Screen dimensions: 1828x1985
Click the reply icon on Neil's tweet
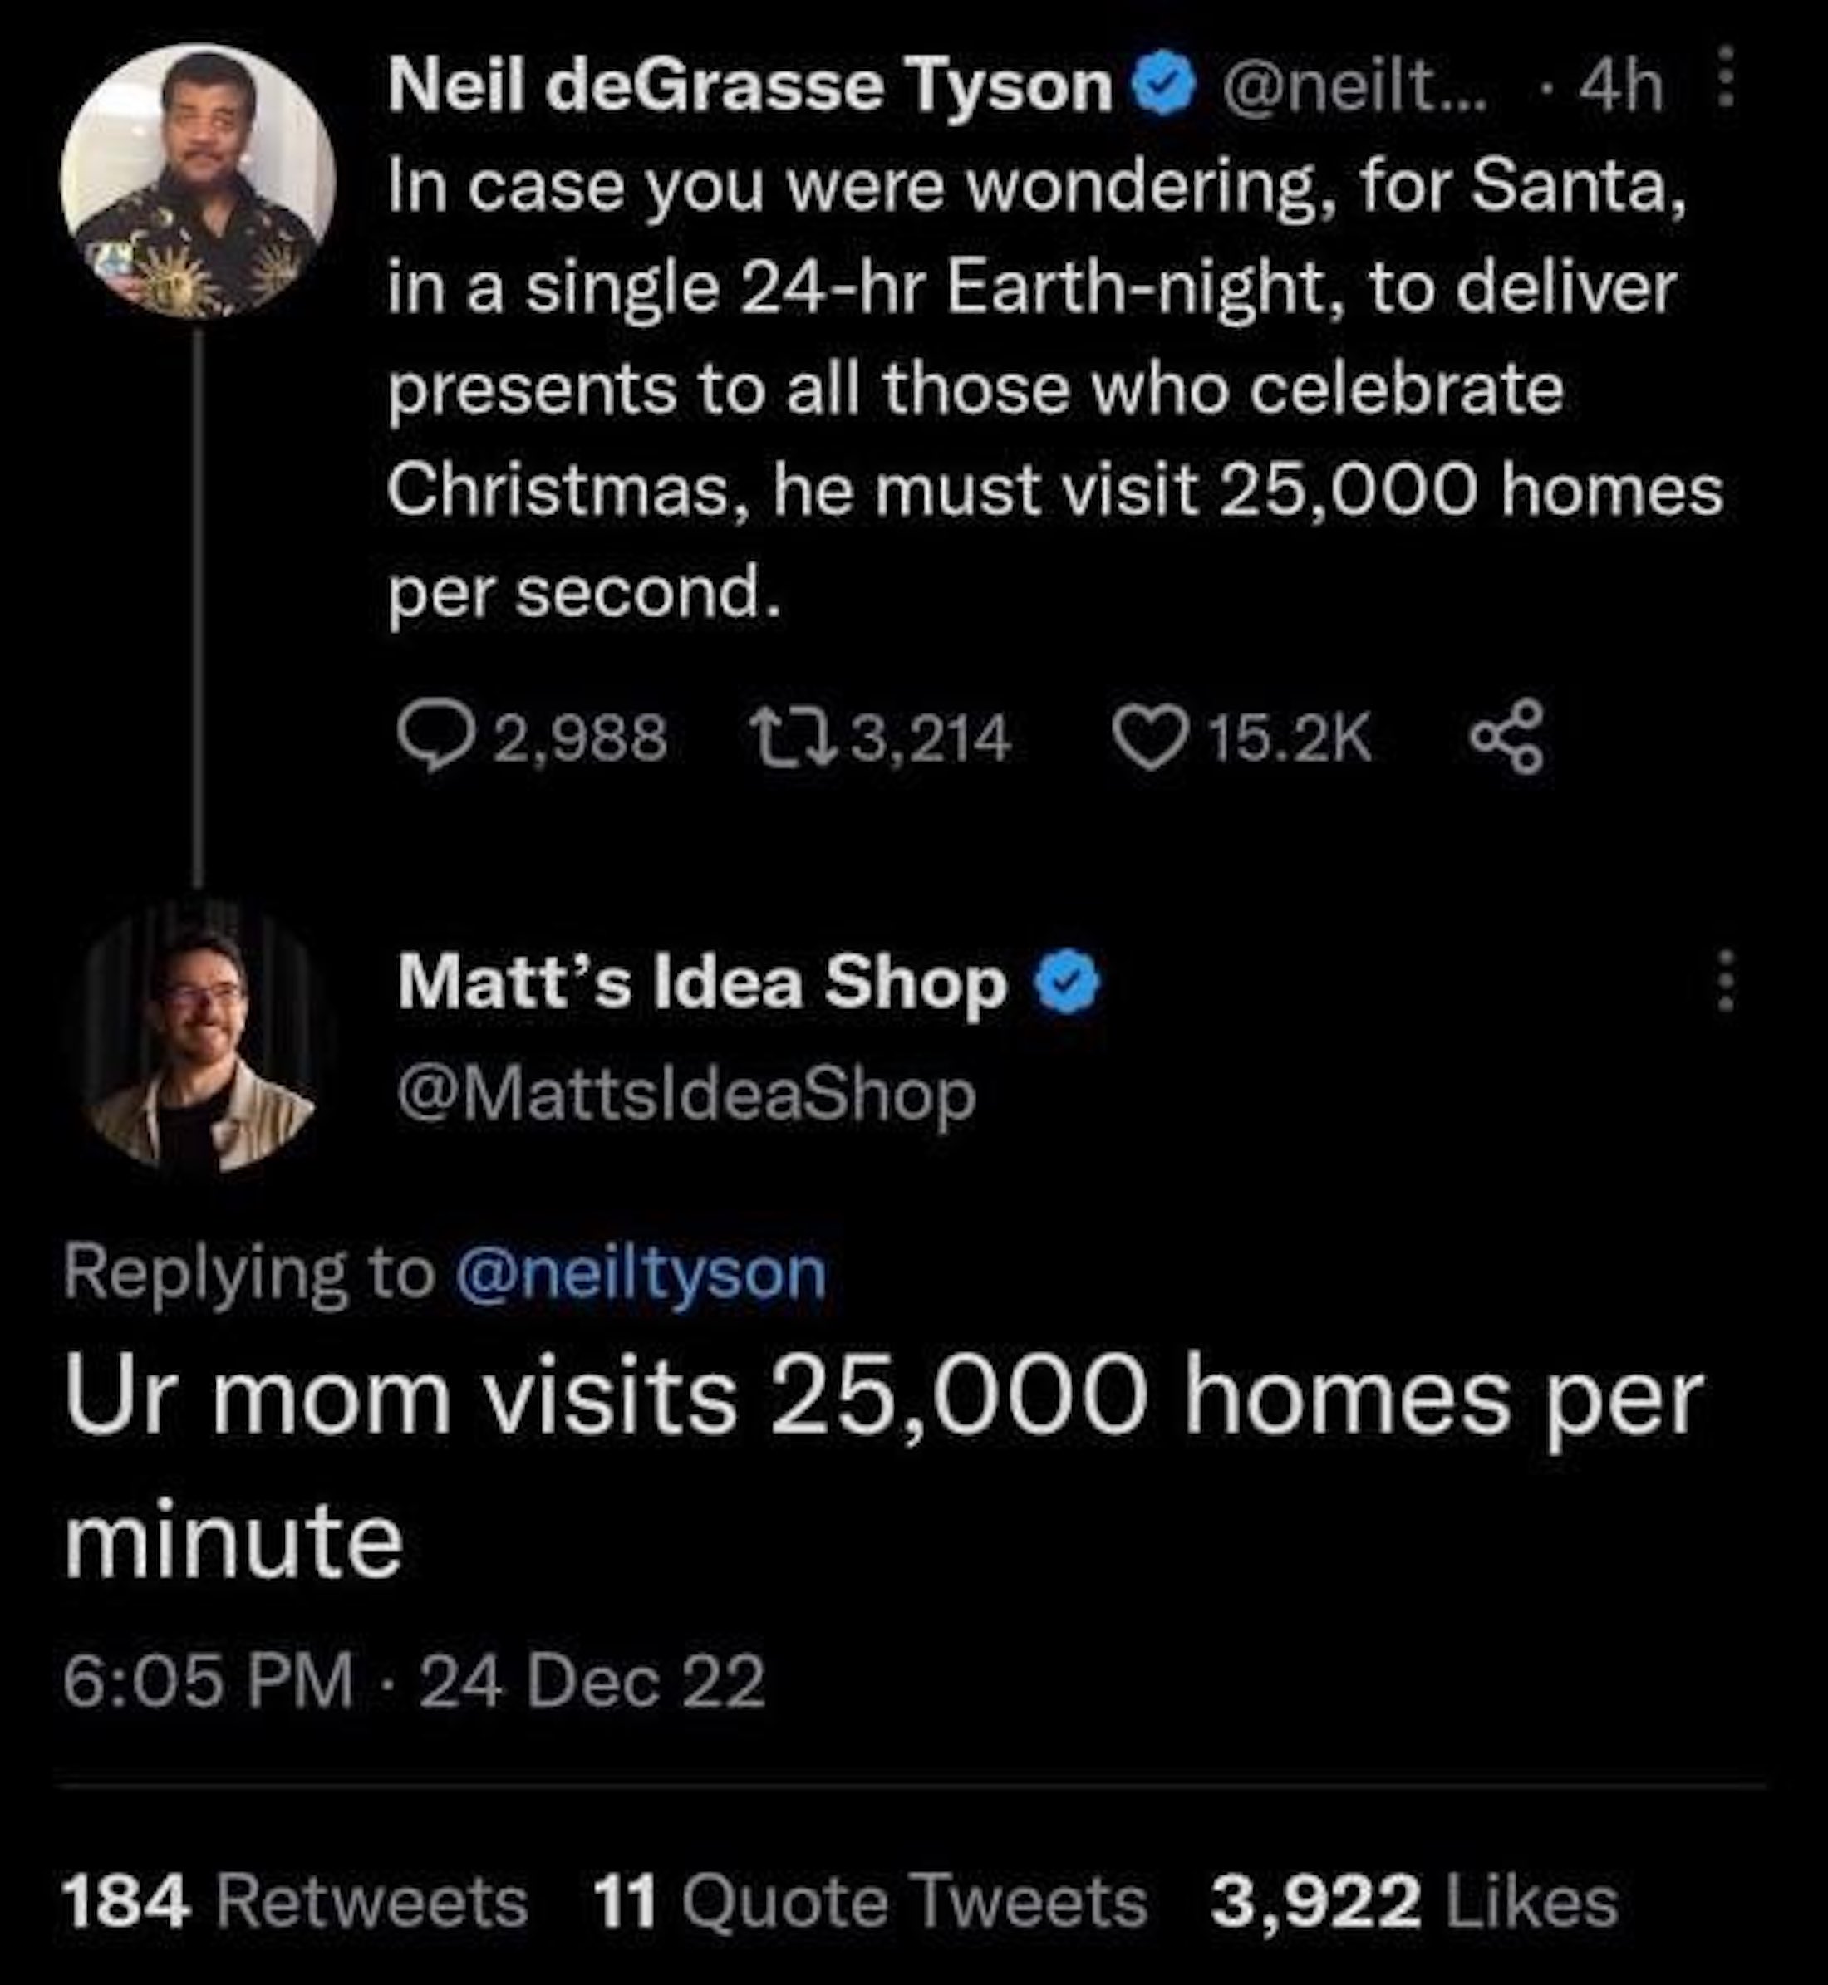pyautogui.click(x=433, y=739)
